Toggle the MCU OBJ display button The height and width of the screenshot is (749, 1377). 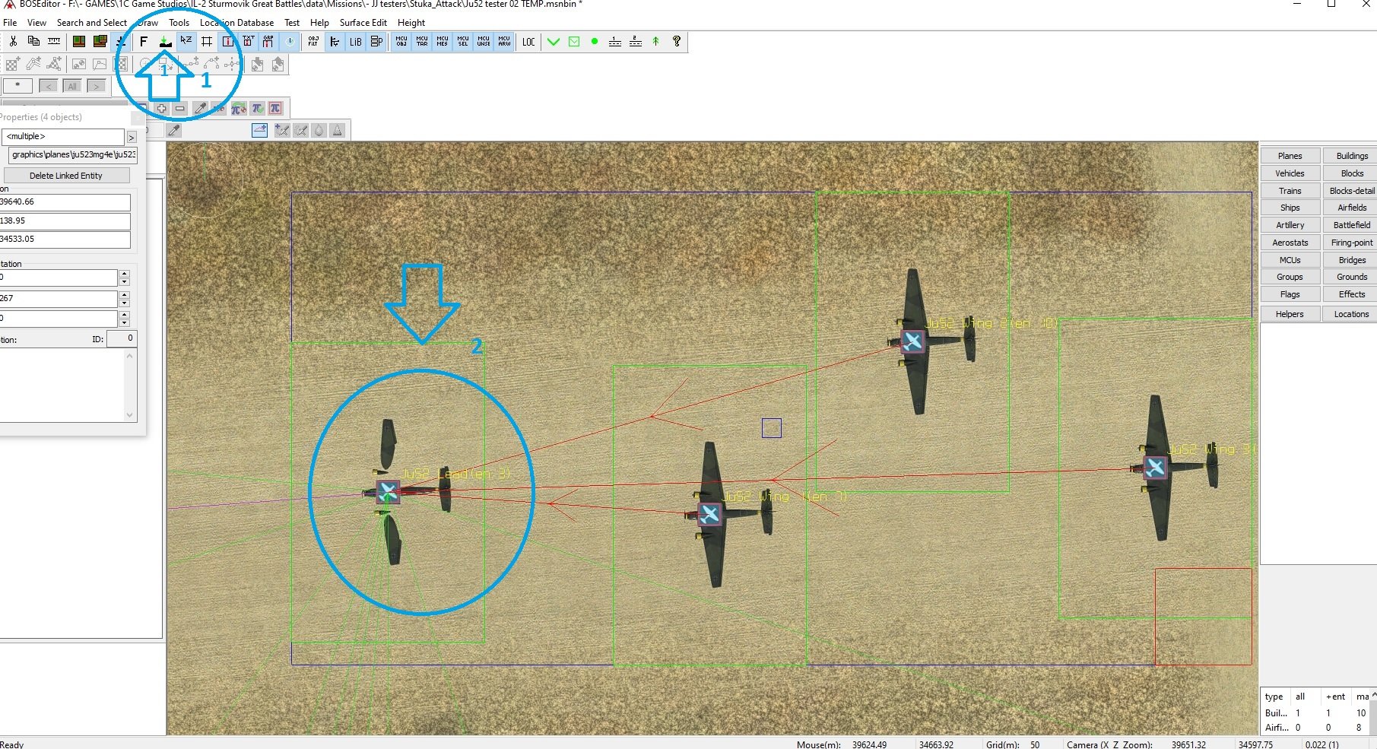pyautogui.click(x=401, y=42)
